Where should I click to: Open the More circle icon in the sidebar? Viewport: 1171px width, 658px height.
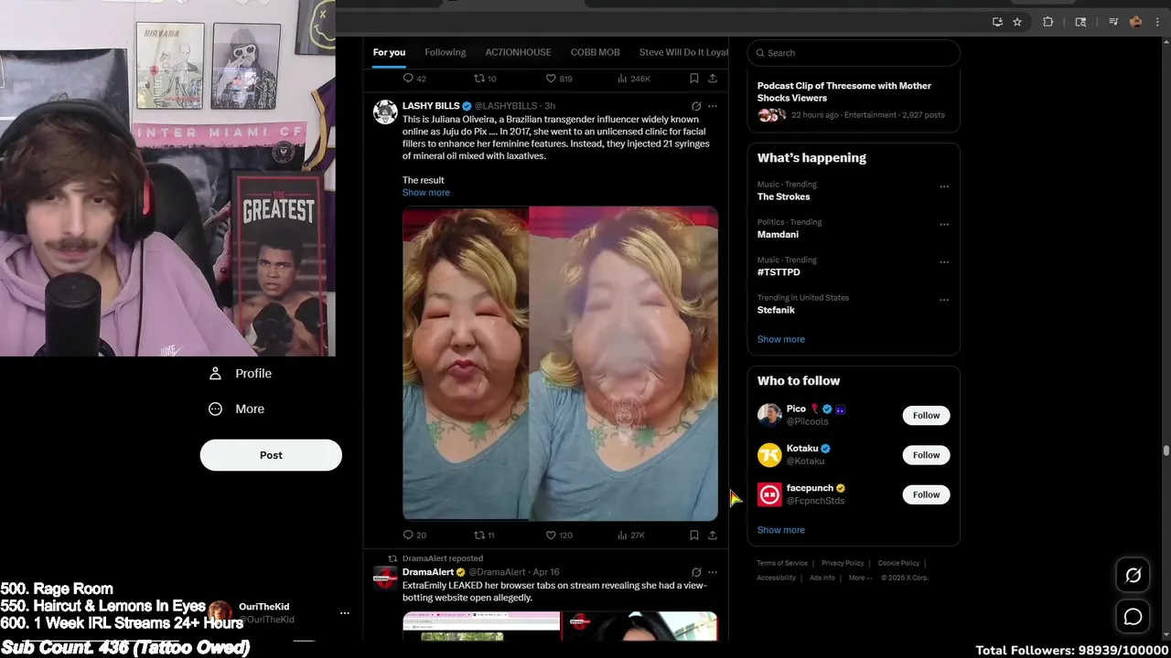pyautogui.click(x=215, y=409)
